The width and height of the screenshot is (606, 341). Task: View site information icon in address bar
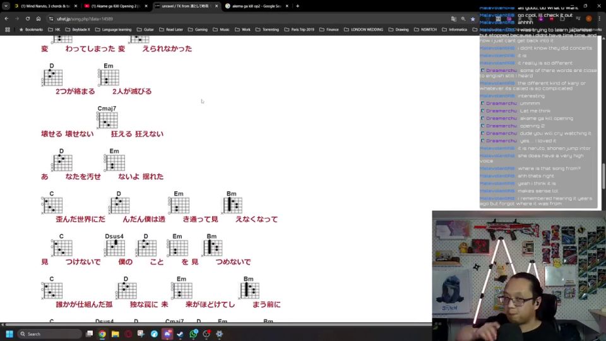51,18
